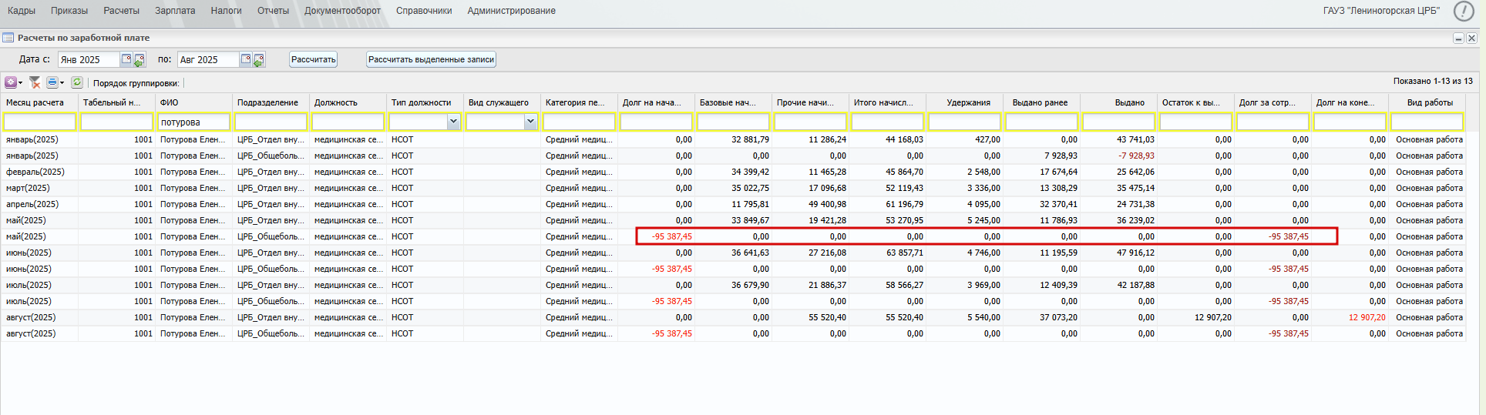Open the Отчеты menu
The height and width of the screenshot is (415, 1486).
coord(273,11)
